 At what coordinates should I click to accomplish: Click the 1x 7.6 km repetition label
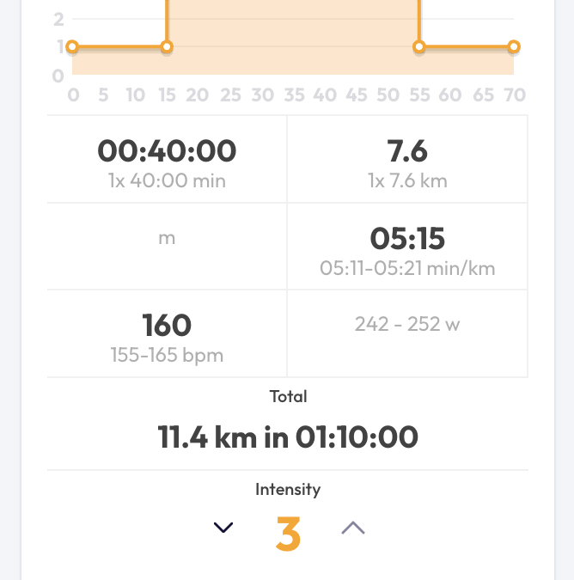coord(407,181)
